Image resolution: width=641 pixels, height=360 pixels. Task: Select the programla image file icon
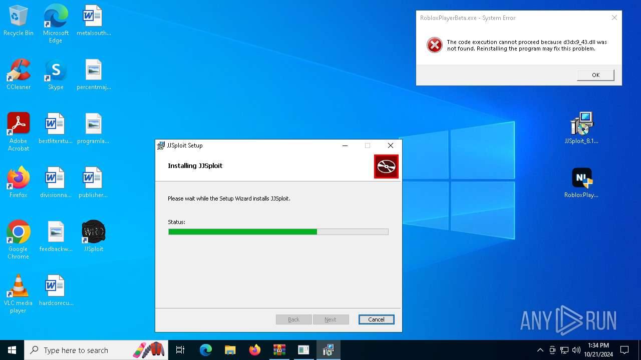click(x=94, y=129)
